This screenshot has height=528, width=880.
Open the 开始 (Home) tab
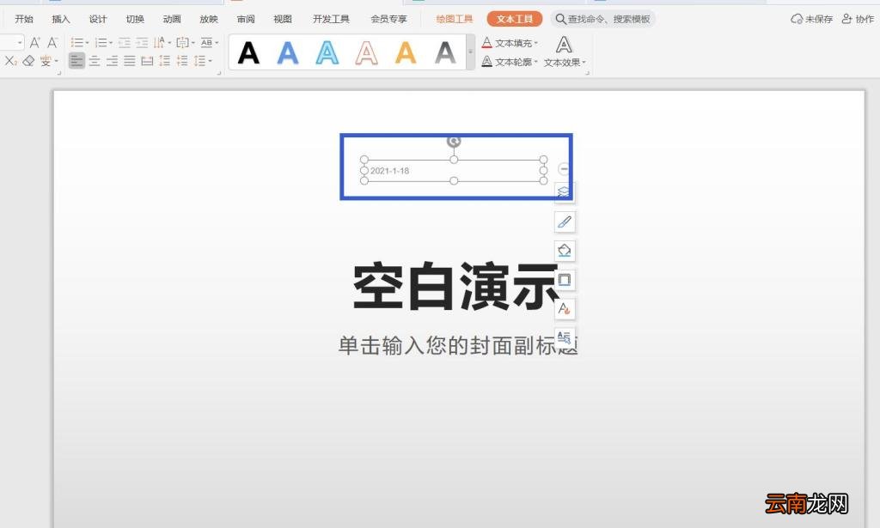[24, 19]
